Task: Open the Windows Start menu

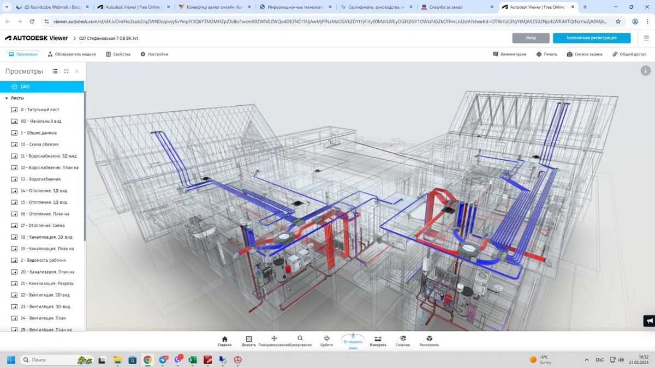Action: tap(11, 360)
